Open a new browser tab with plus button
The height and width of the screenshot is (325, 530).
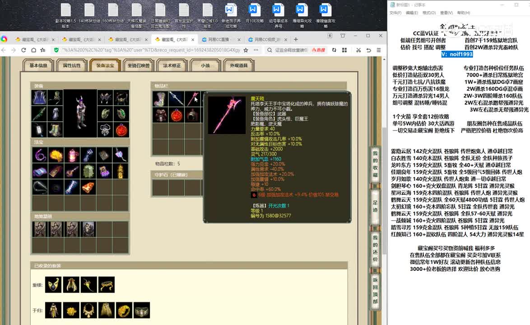click(x=296, y=40)
